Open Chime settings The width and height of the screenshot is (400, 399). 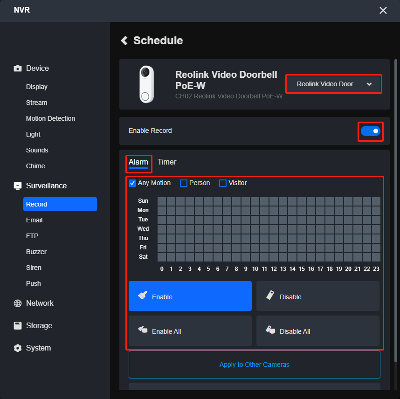35,166
